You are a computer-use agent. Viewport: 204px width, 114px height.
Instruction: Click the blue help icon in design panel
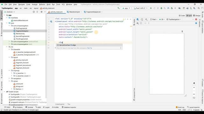(x=196, y=23)
